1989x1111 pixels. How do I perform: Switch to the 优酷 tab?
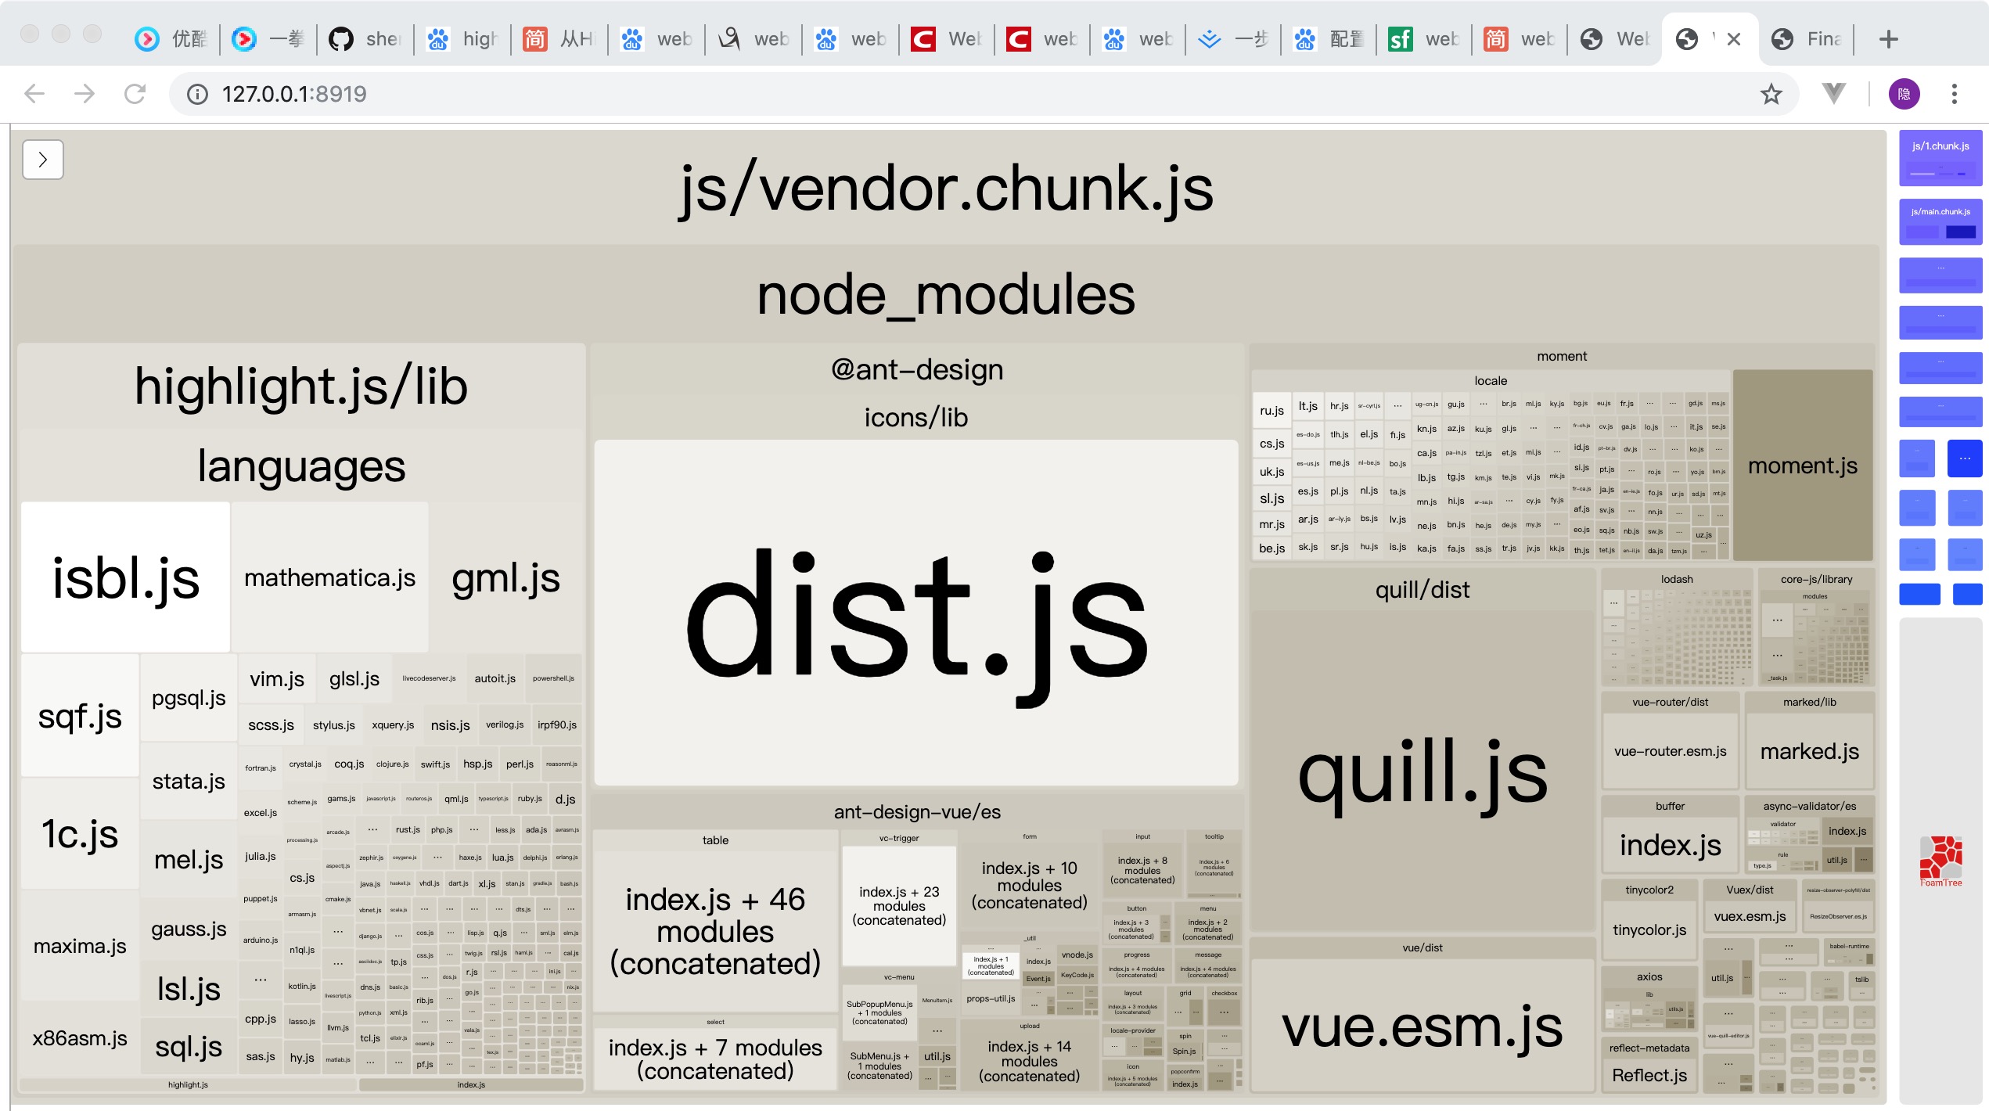171,39
